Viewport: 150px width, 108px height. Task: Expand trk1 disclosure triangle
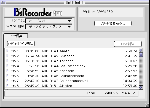[7, 51]
